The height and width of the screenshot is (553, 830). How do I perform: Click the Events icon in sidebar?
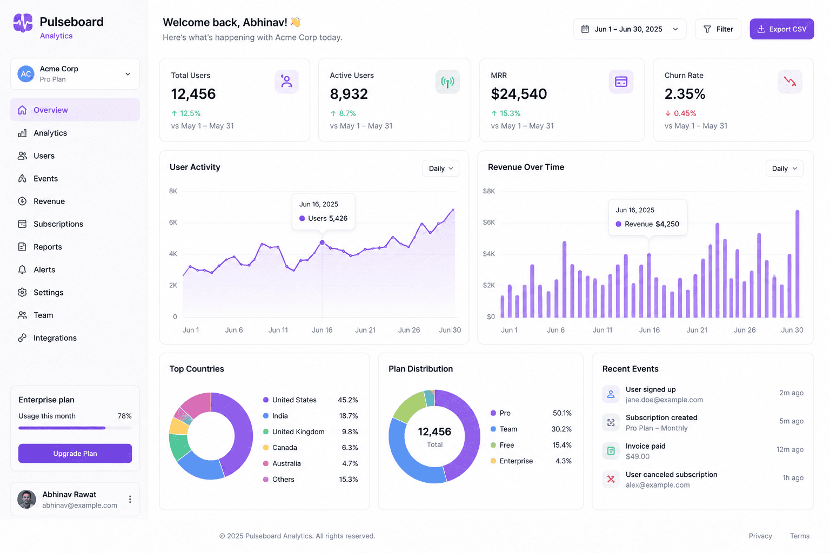[x=22, y=178]
